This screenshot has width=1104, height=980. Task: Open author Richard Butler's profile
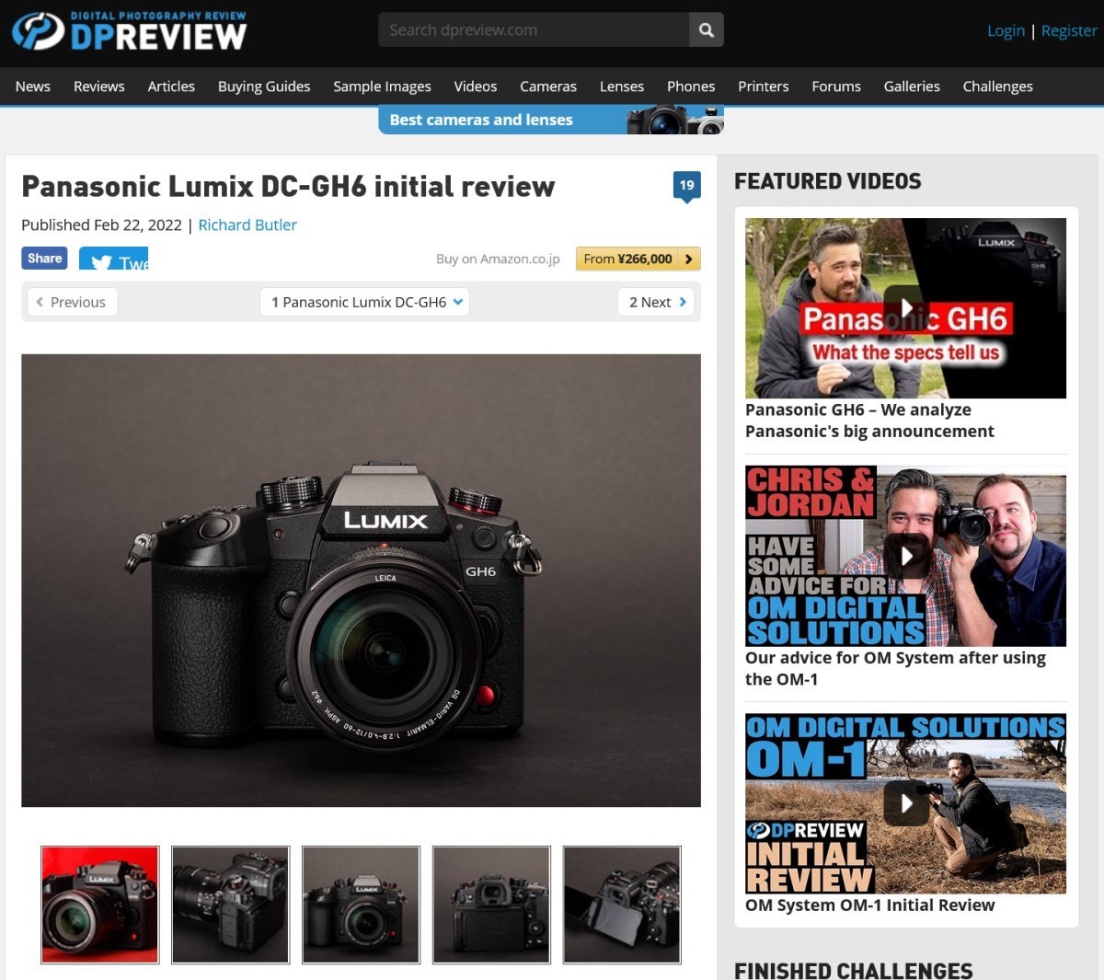(x=247, y=225)
